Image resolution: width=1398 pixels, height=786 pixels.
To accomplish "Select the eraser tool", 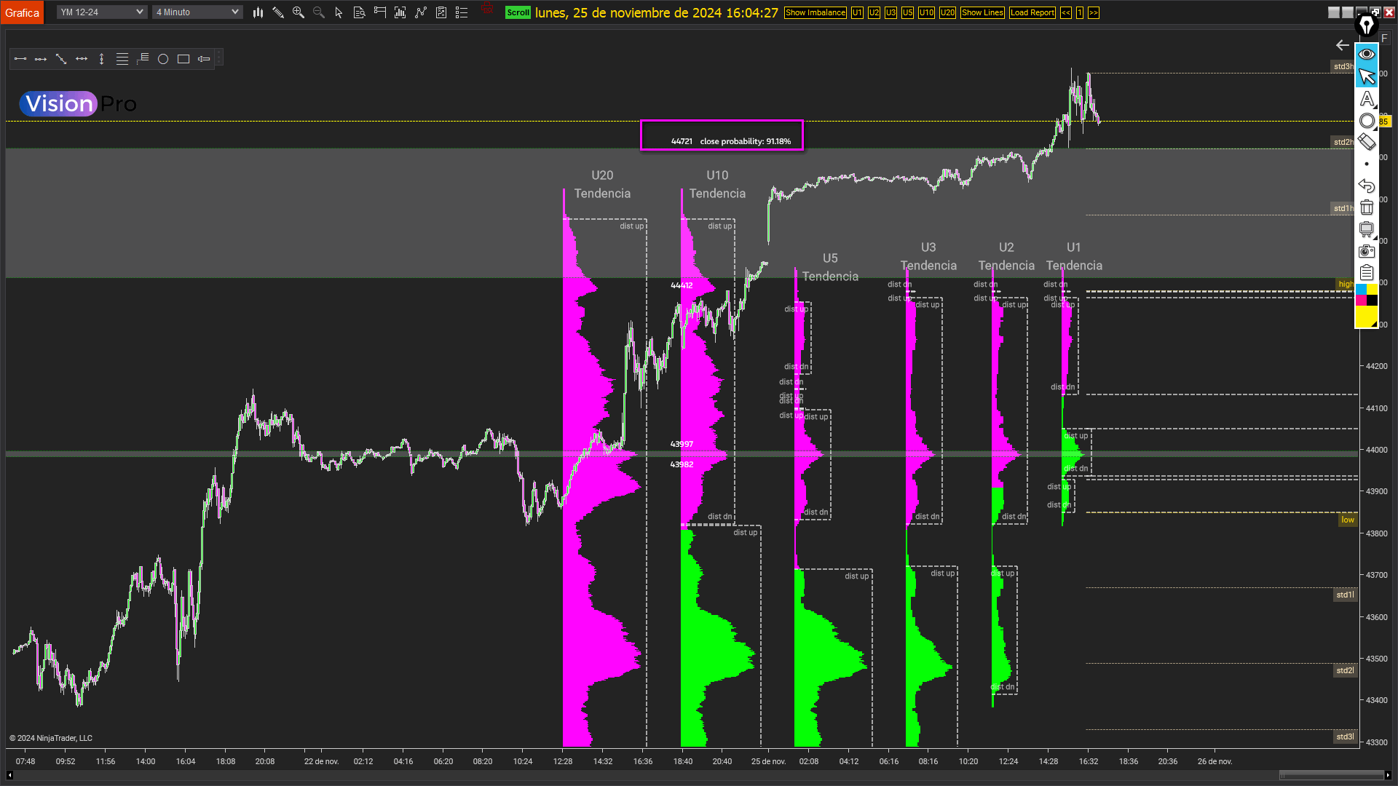I will (1367, 142).
